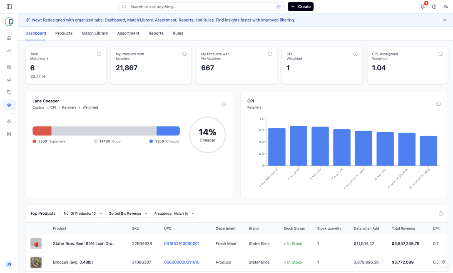Open the Home icon in sidebar
The width and height of the screenshot is (453, 273).
(9, 38)
